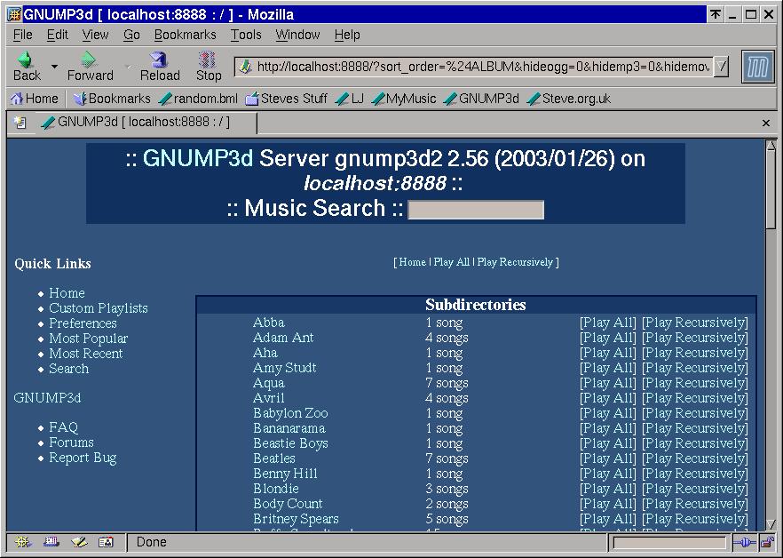Open the MyMusic bookmark
This screenshot has width=783, height=558.
click(x=404, y=99)
